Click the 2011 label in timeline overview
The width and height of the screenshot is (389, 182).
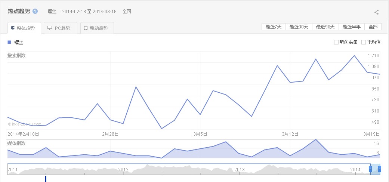pos(12,170)
